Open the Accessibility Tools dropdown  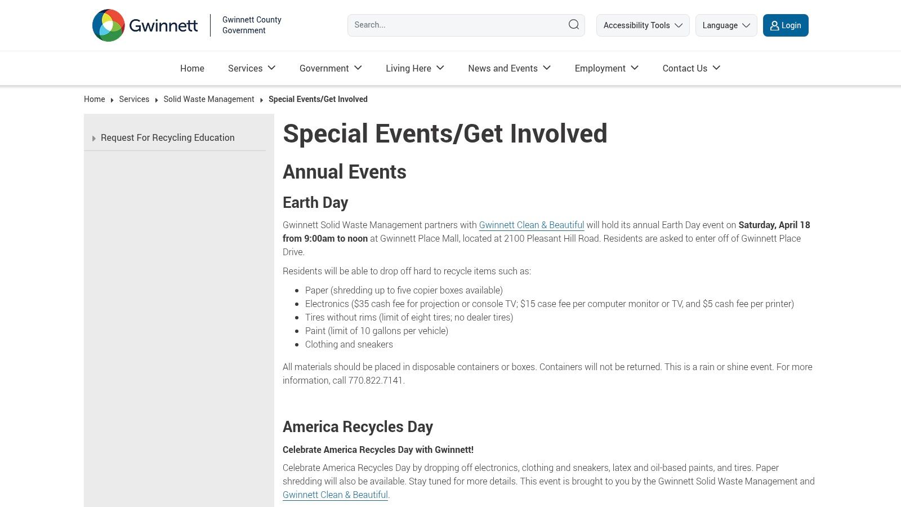click(x=643, y=25)
